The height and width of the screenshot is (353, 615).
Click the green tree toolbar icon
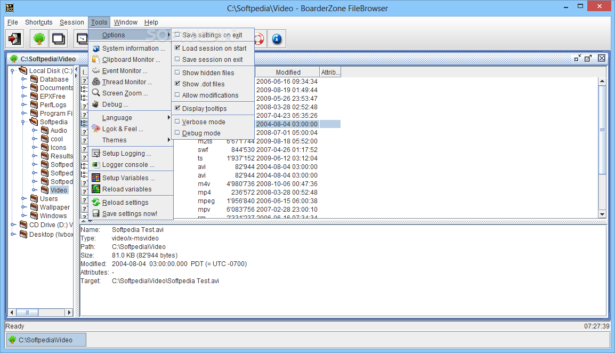[39, 38]
